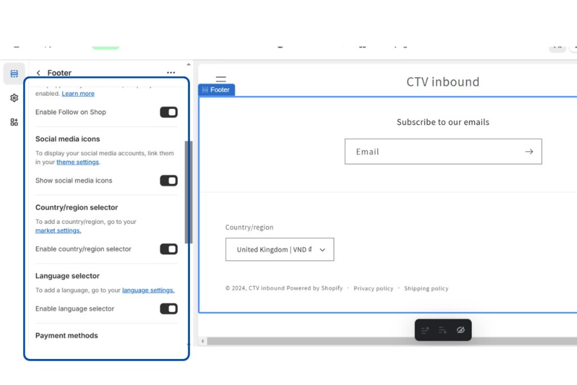Open the Sections panel icon in sidebar

(x=14, y=74)
